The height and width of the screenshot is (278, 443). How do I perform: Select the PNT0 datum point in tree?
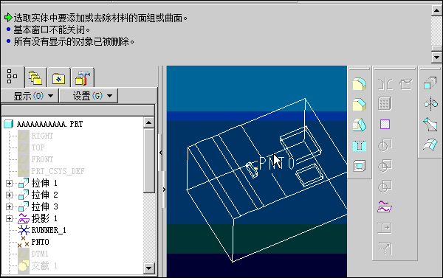click(x=40, y=242)
